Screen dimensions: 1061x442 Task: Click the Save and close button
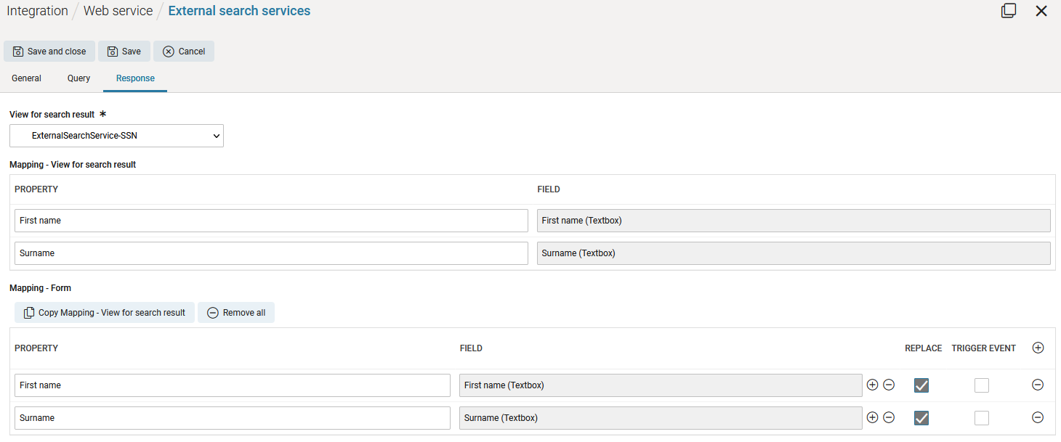click(x=49, y=51)
